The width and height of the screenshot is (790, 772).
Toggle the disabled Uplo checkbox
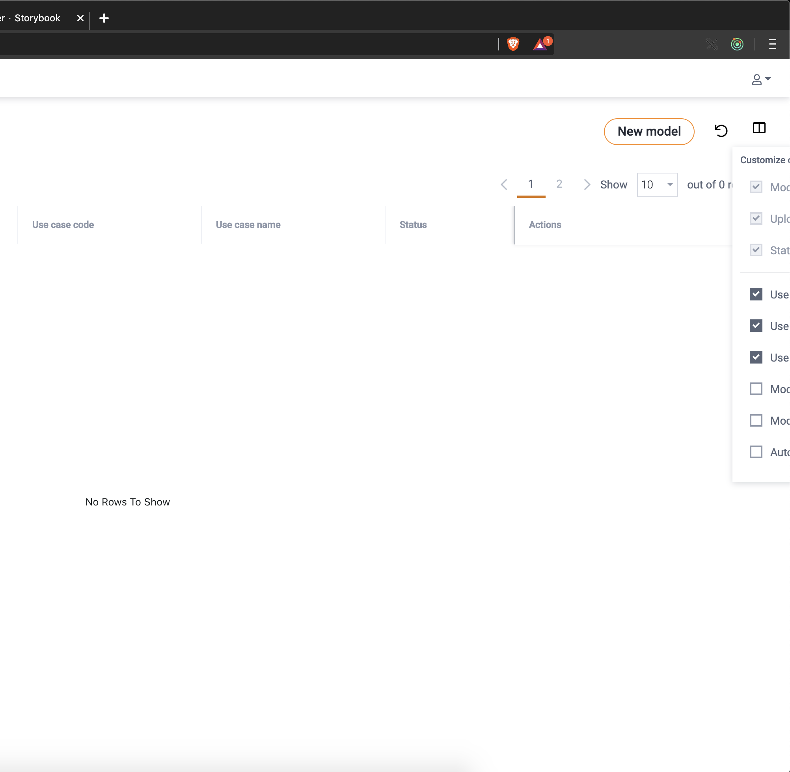pyautogui.click(x=756, y=218)
